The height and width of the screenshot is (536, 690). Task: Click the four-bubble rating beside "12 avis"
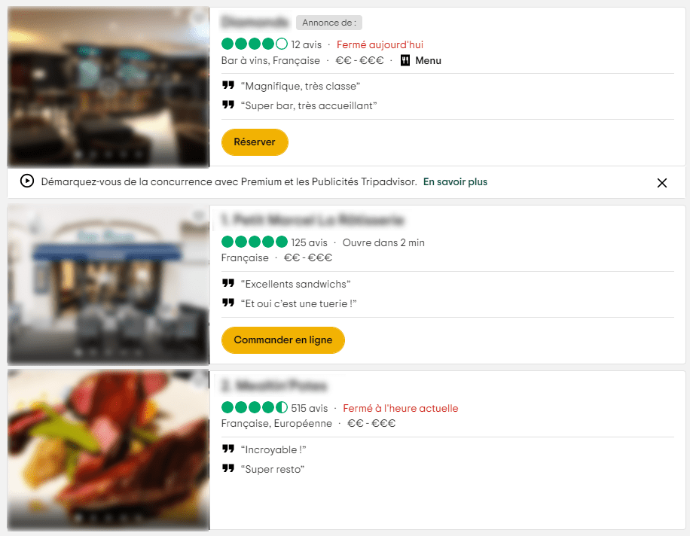pos(254,44)
